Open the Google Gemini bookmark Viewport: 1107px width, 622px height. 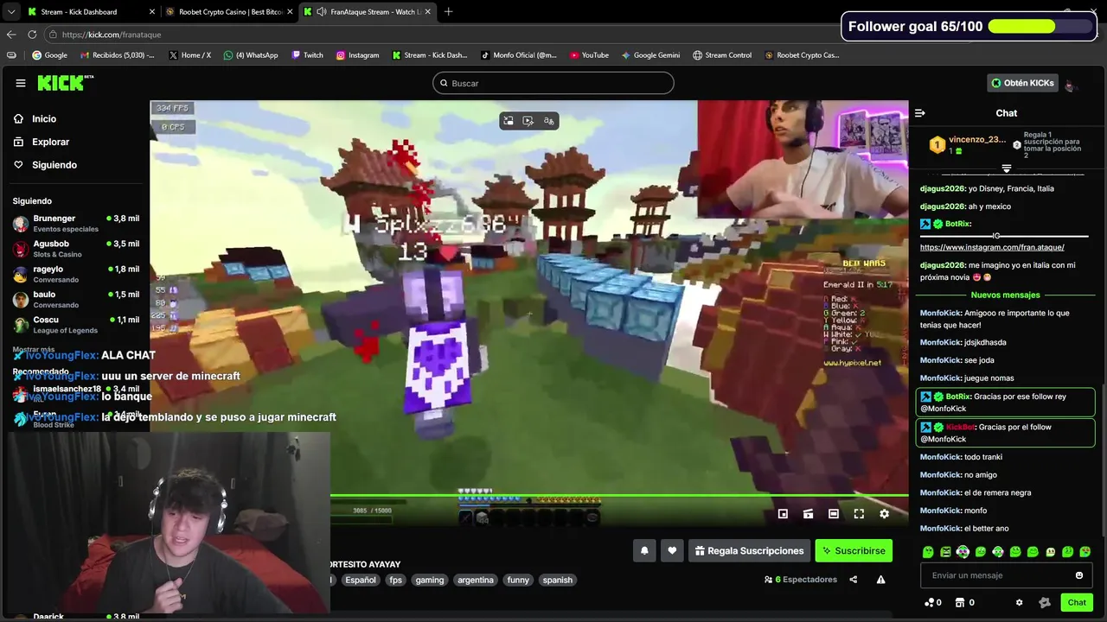[x=650, y=55]
